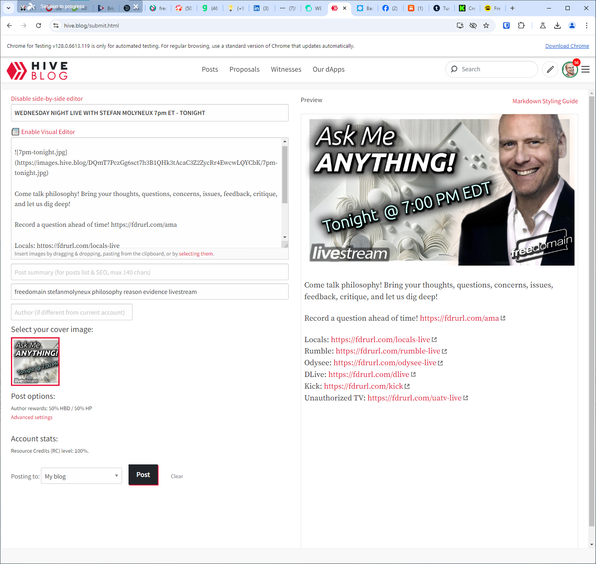Click the browser address bar URL
This screenshot has width=596, height=564.
coord(92,26)
